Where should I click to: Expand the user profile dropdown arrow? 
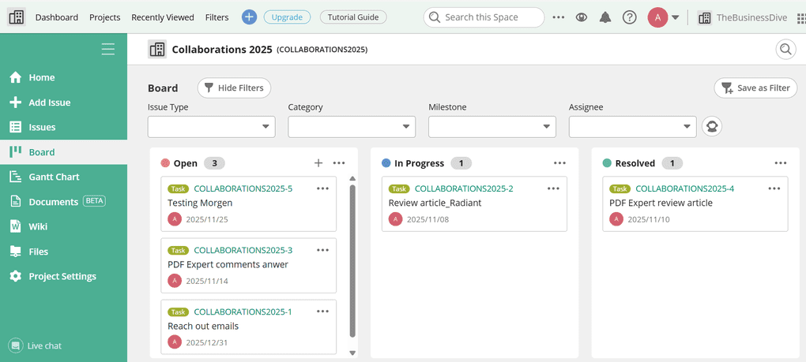coord(676,17)
